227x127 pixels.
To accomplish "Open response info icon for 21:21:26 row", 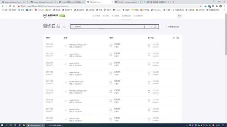I will click(x=111, y=46).
